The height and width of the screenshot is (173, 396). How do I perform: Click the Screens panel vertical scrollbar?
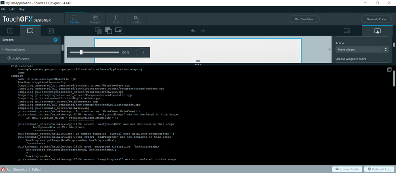point(62,48)
